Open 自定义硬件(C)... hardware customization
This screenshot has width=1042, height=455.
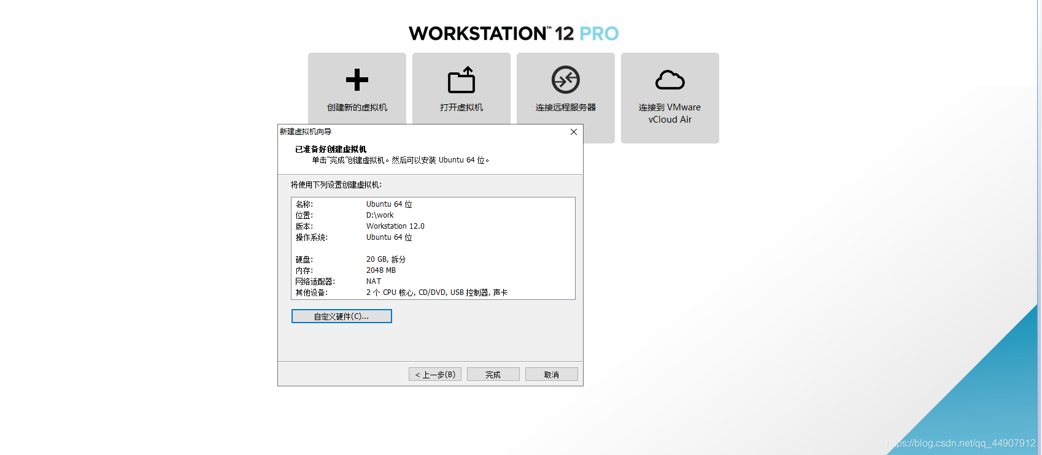[x=342, y=316]
